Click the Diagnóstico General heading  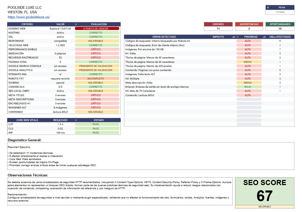24,140
